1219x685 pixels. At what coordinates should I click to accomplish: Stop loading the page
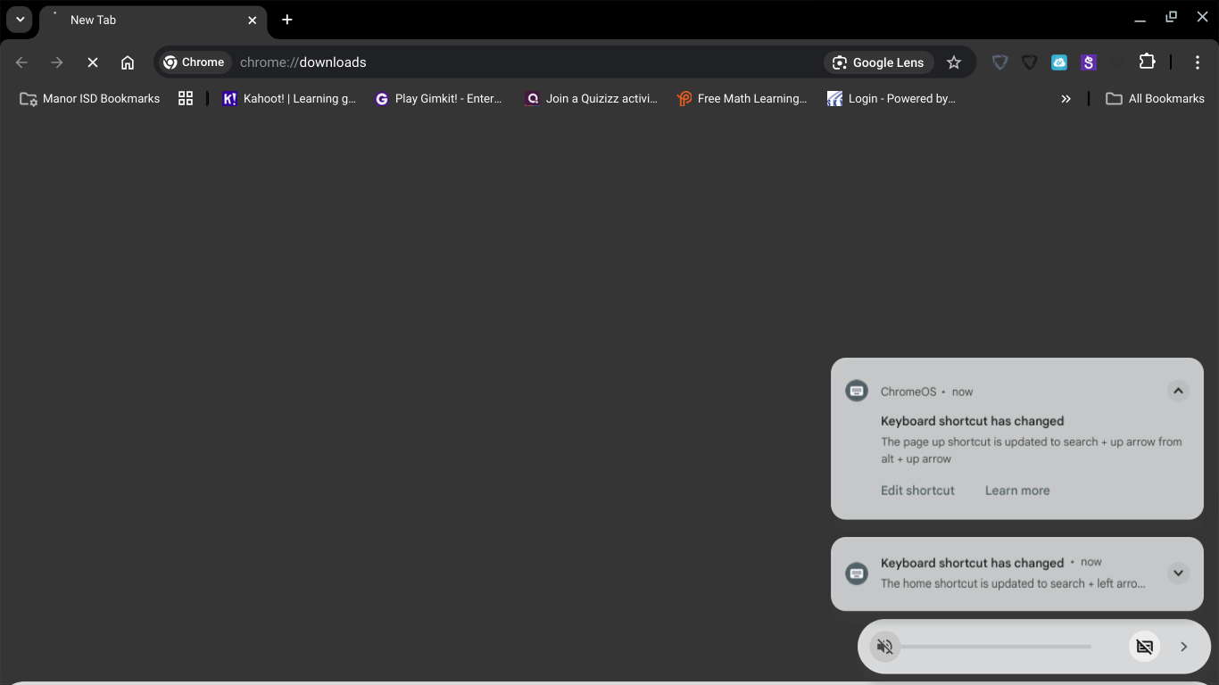tap(93, 62)
